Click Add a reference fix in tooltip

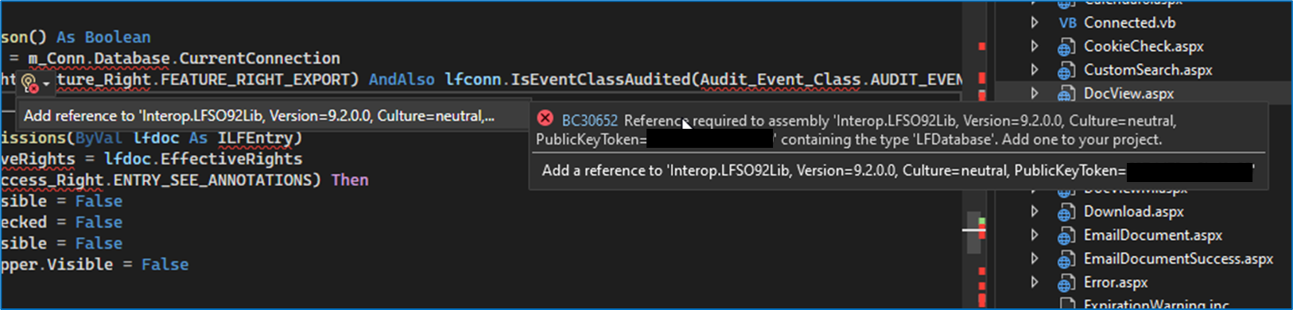(898, 171)
